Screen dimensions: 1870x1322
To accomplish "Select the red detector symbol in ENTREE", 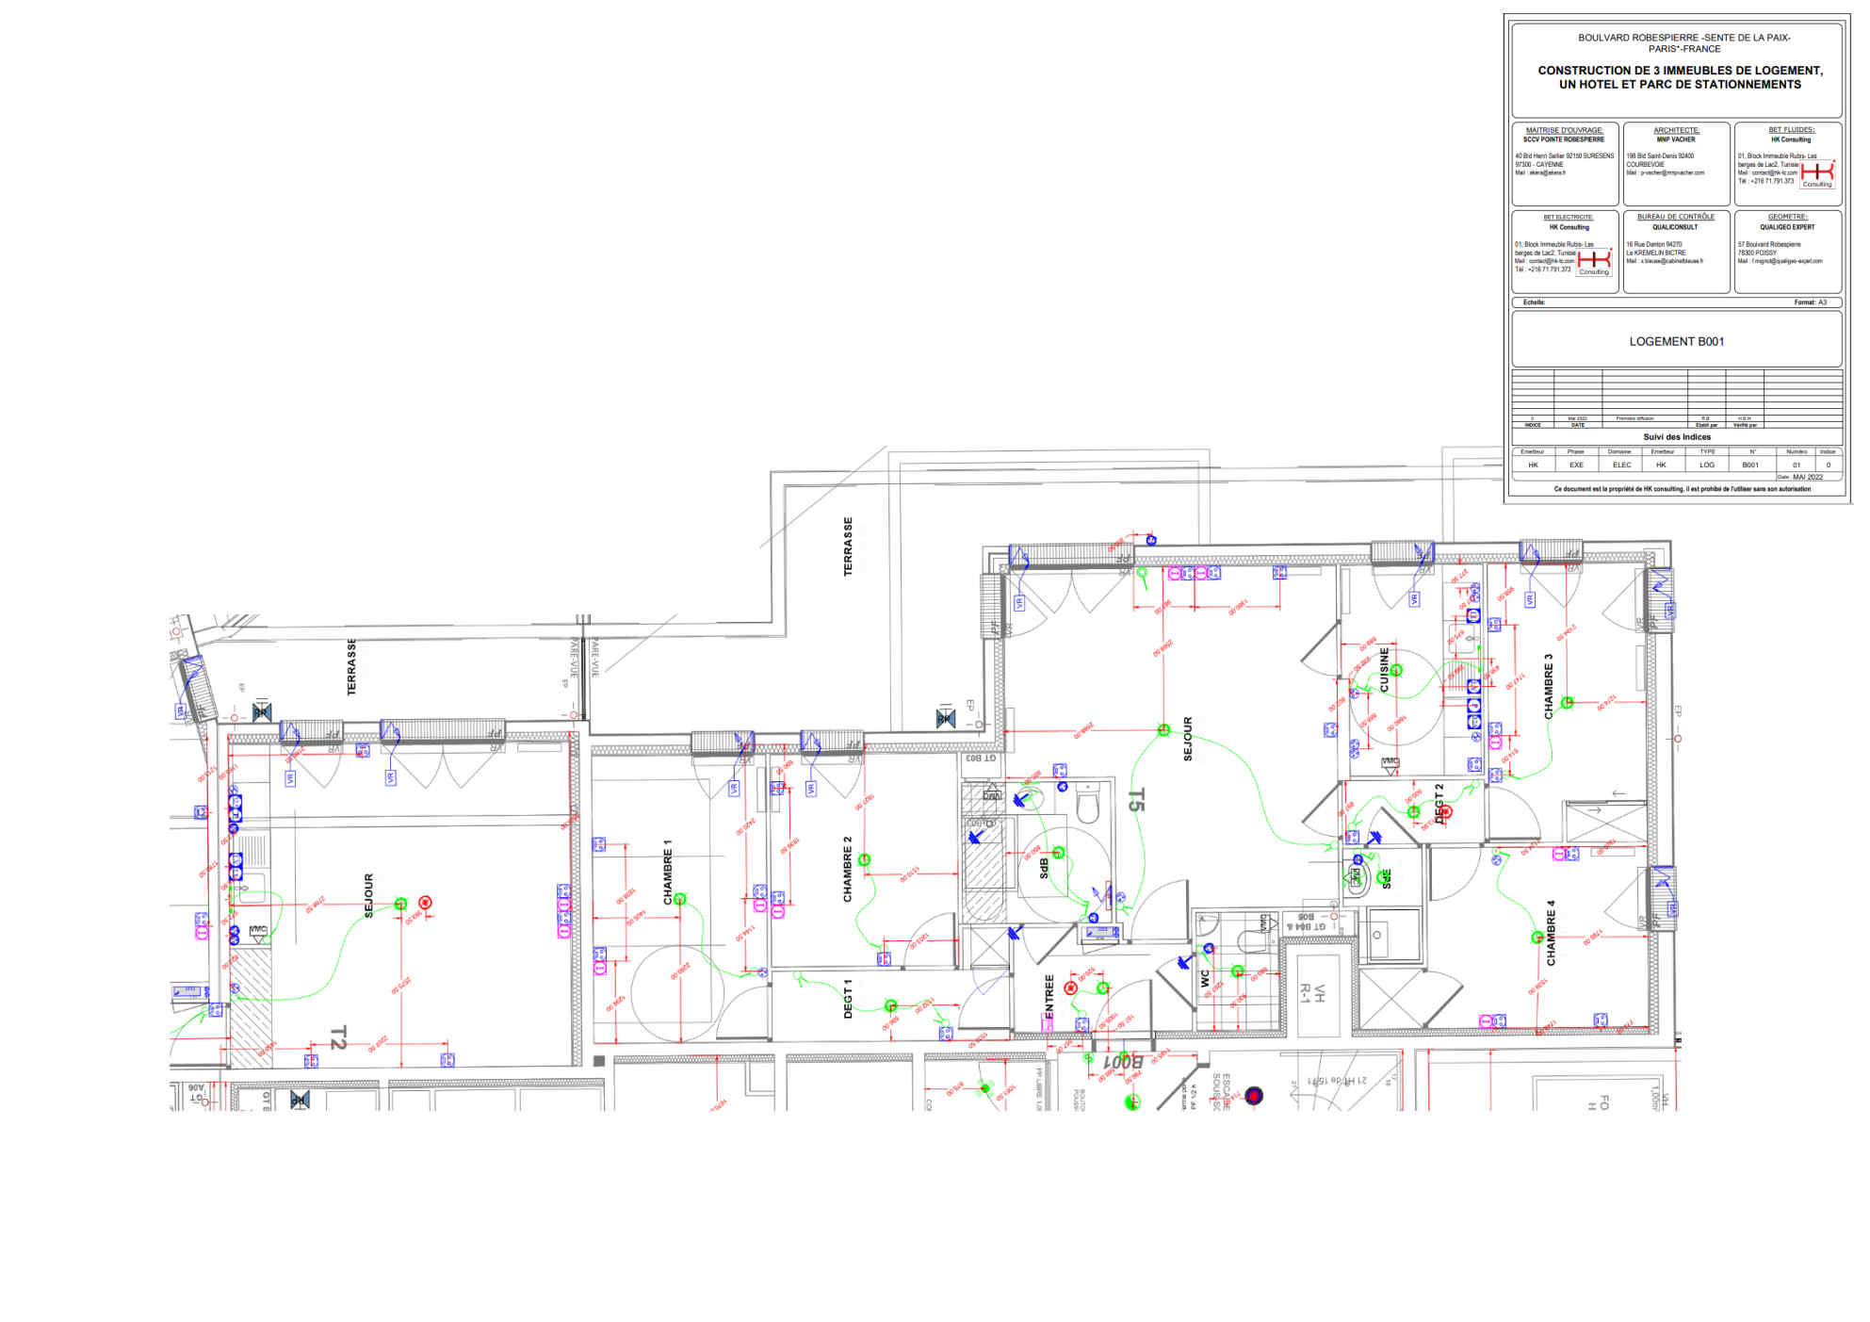I will pyautogui.click(x=1070, y=987).
